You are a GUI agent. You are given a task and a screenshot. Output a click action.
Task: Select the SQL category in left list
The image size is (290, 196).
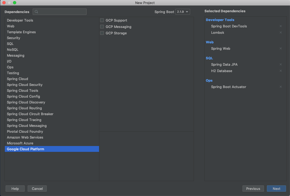(52, 44)
